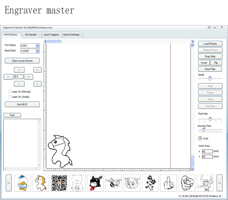Adjust the Burning Time slider handle
228x200 pixels.
[204, 130]
